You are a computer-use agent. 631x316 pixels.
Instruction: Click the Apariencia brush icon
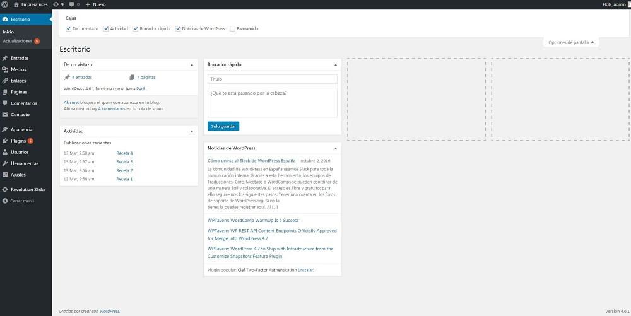(5, 129)
